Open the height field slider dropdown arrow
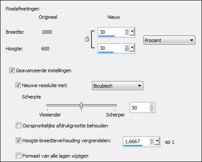Image resolution: width=202 pixels, height=162 pixels. [x=132, y=48]
